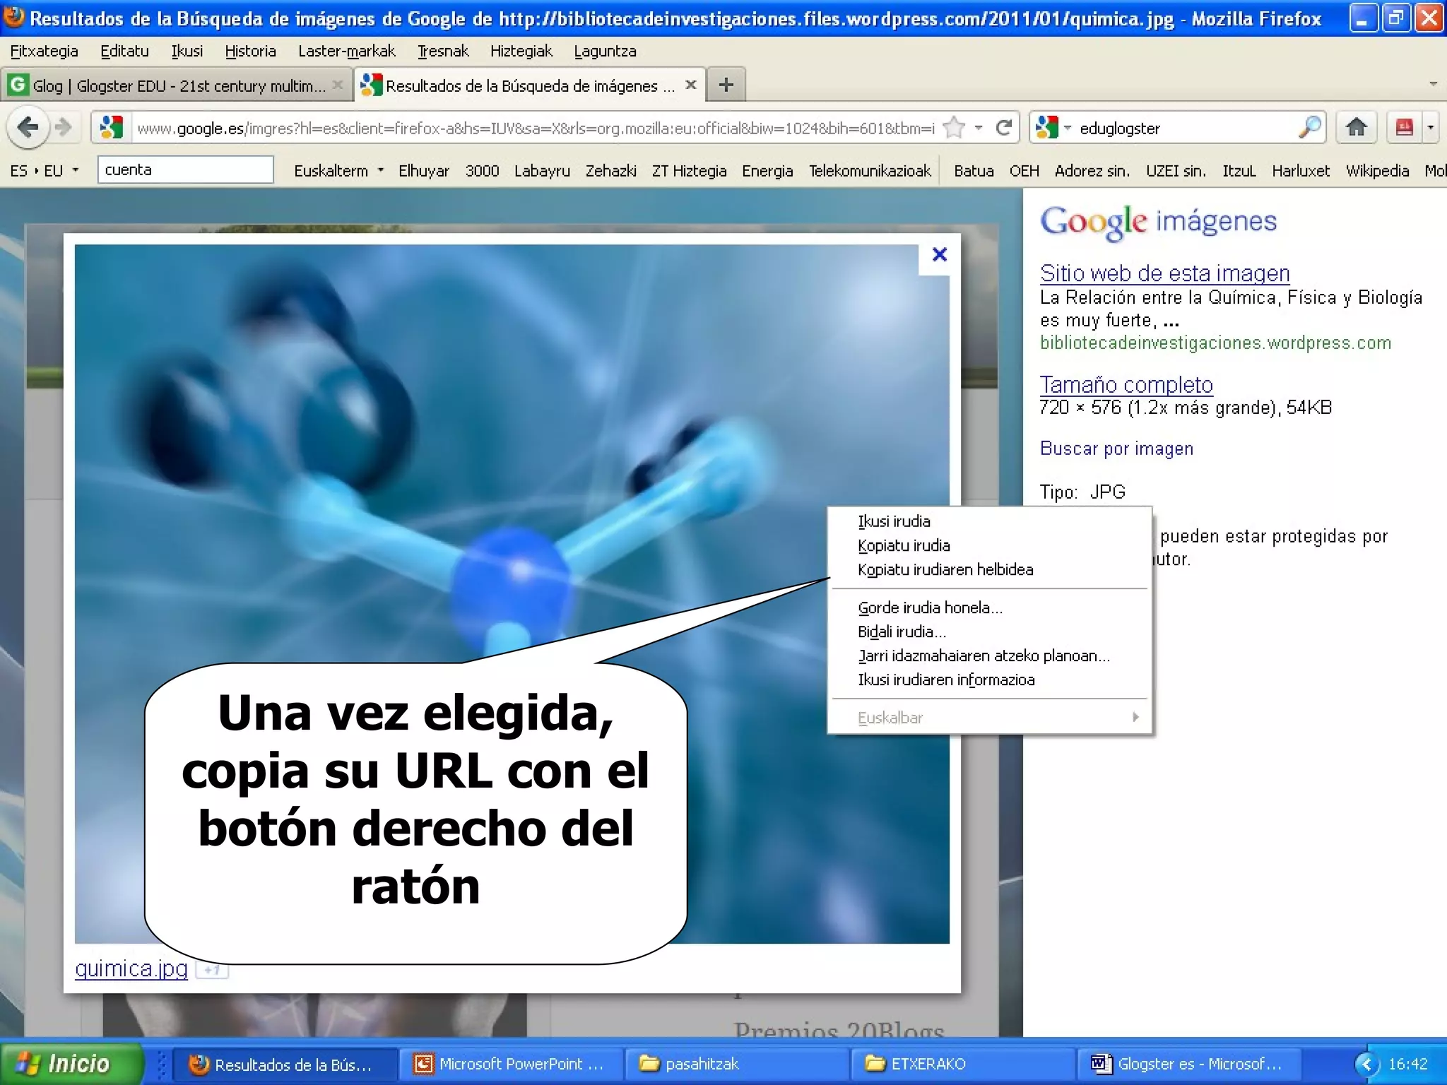1447x1085 pixels.
Task: Click the Energia toolbar button
Action: point(767,170)
